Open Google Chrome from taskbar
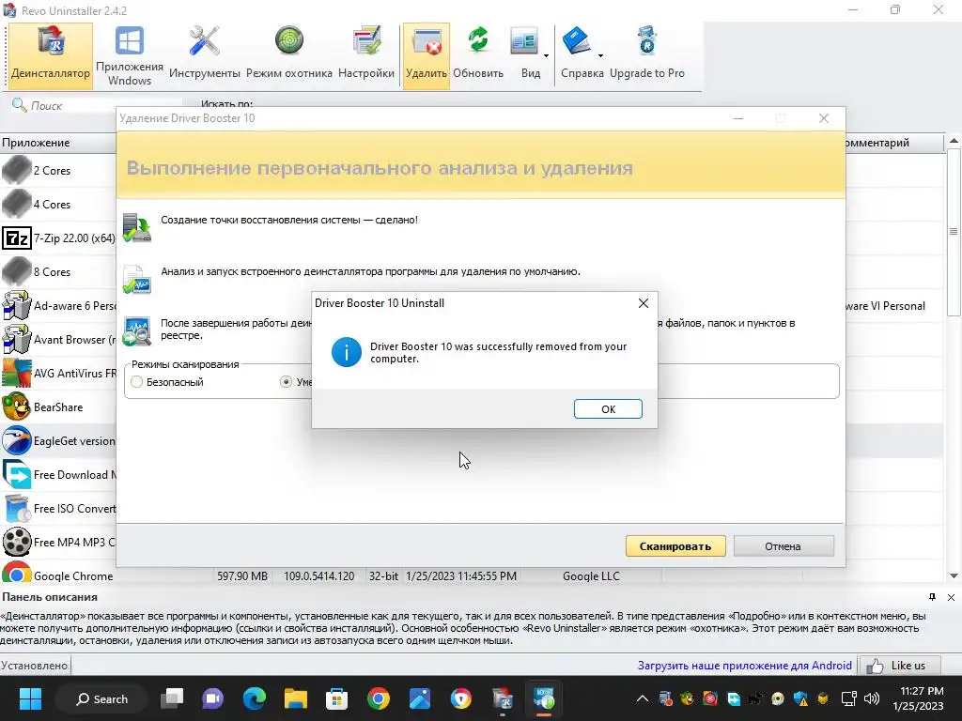 coord(379,698)
